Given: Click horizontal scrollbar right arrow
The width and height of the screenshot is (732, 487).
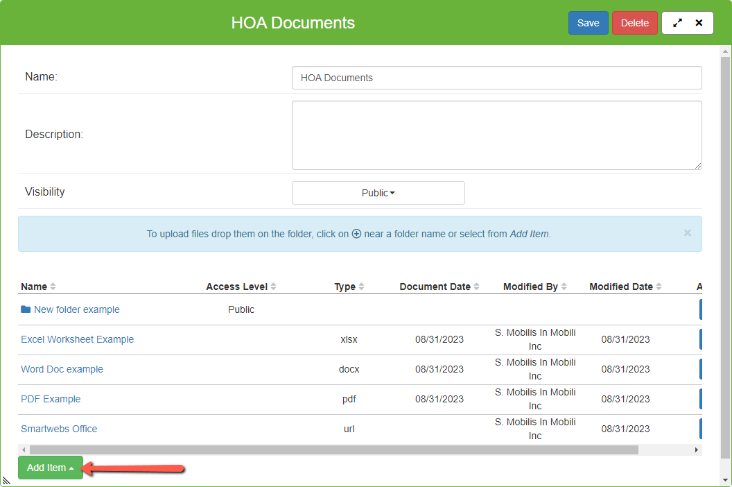Looking at the screenshot, I should pos(696,450).
